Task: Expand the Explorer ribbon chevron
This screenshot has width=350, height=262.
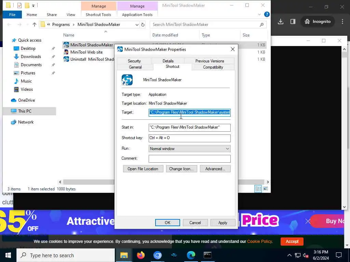Action: pos(259,14)
